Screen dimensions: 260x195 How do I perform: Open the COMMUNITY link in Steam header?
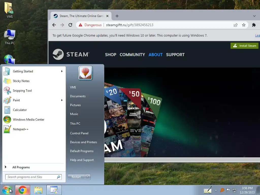click(132, 55)
